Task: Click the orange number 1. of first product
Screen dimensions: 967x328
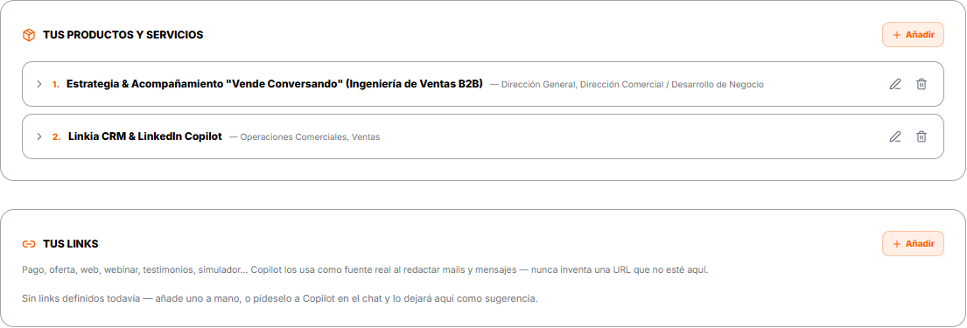Action: tap(55, 85)
